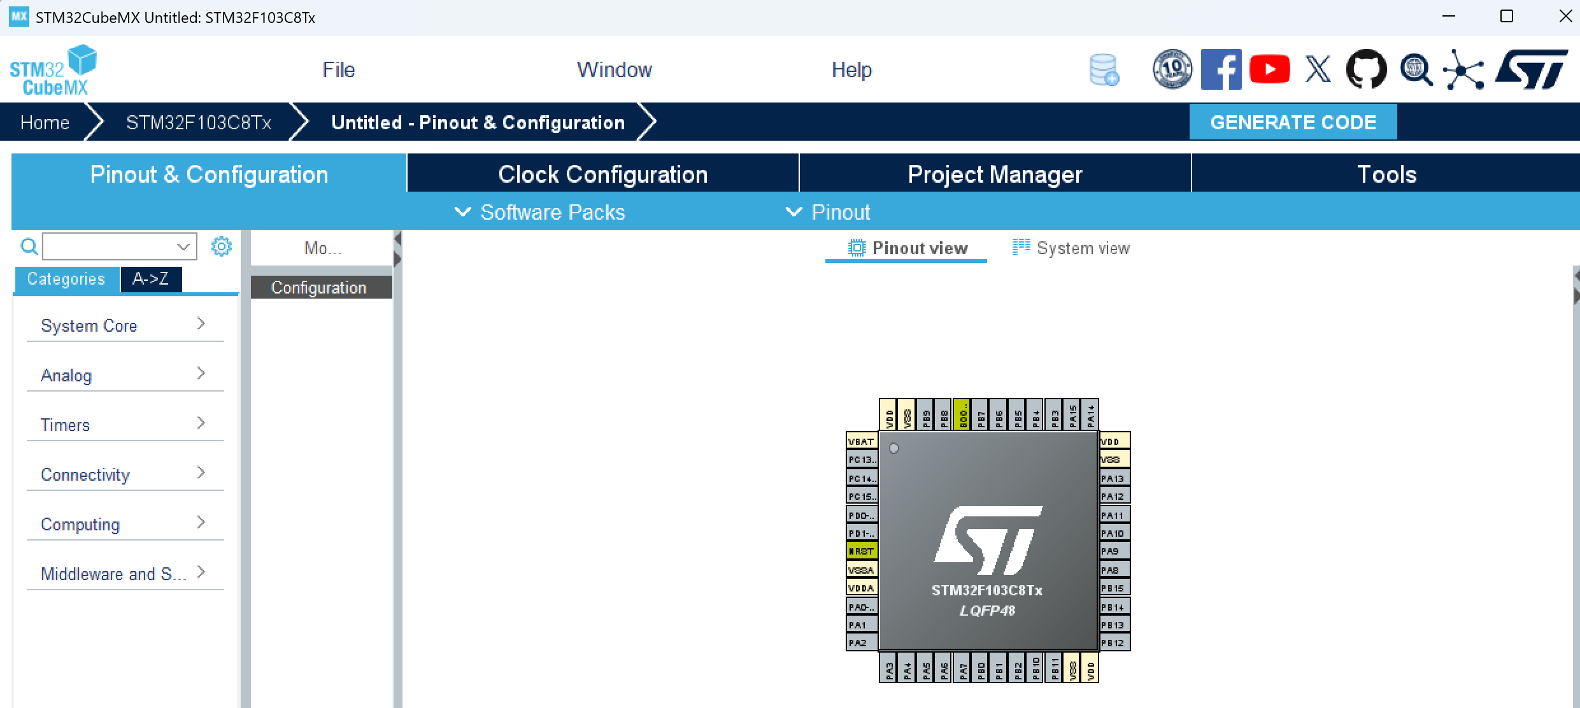Click the X social icon
Viewport: 1580px width, 708px height.
point(1318,69)
